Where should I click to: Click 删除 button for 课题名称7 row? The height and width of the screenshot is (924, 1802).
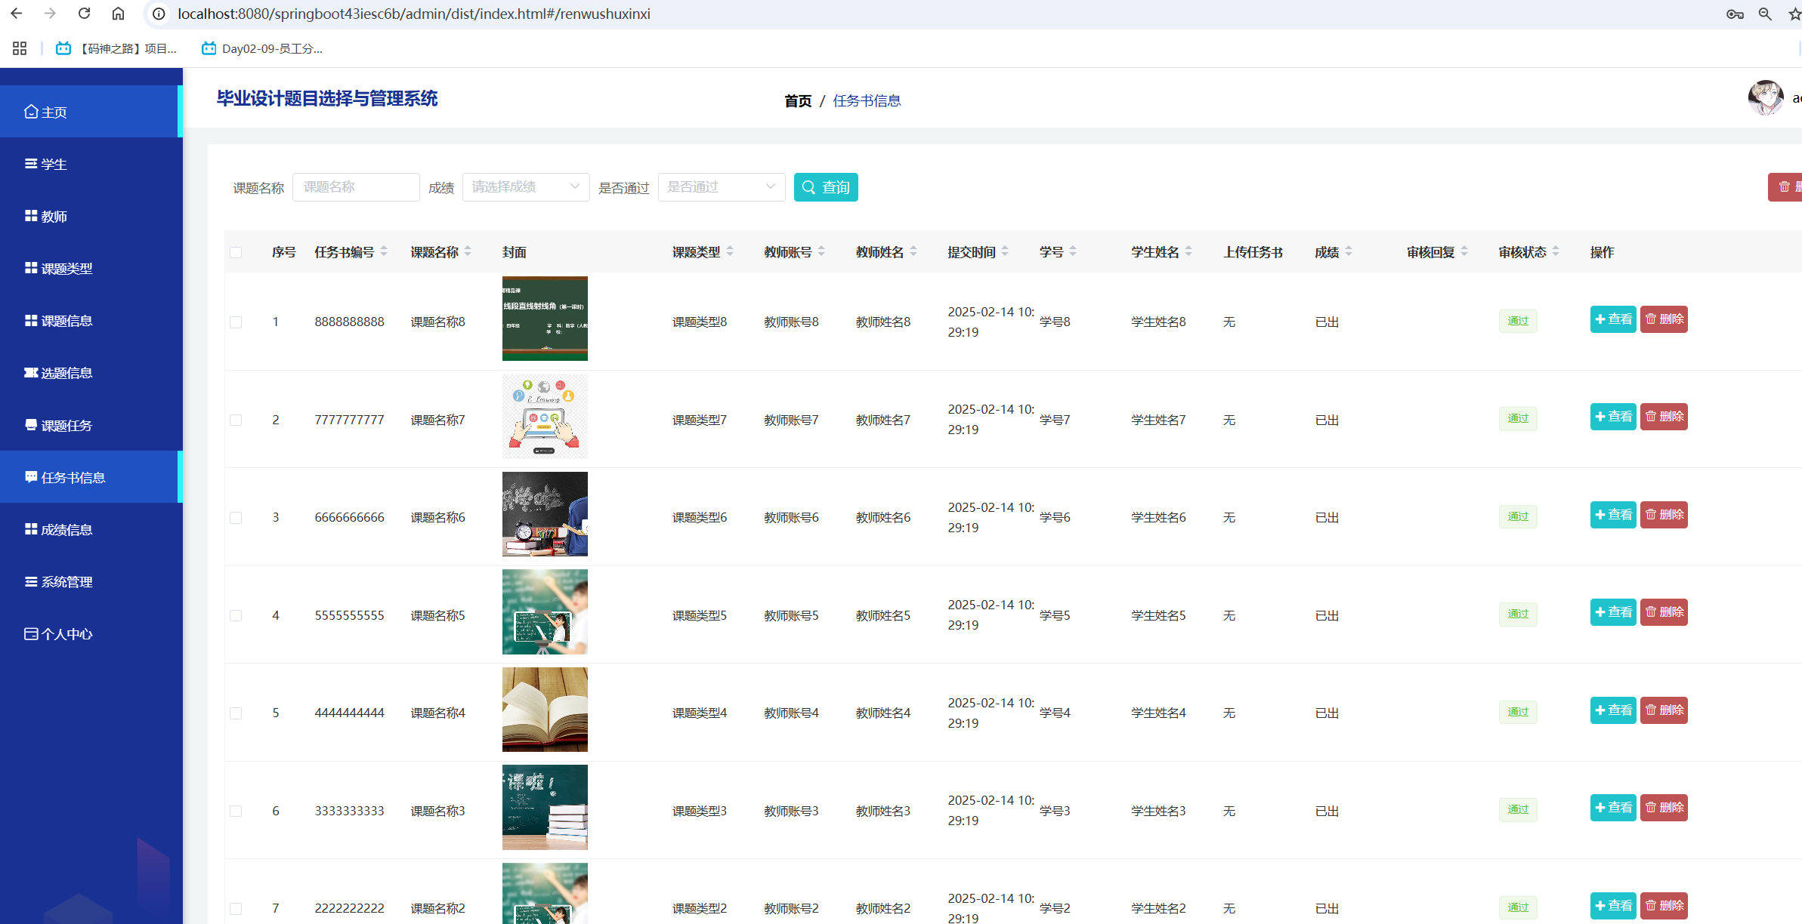[x=1663, y=417]
